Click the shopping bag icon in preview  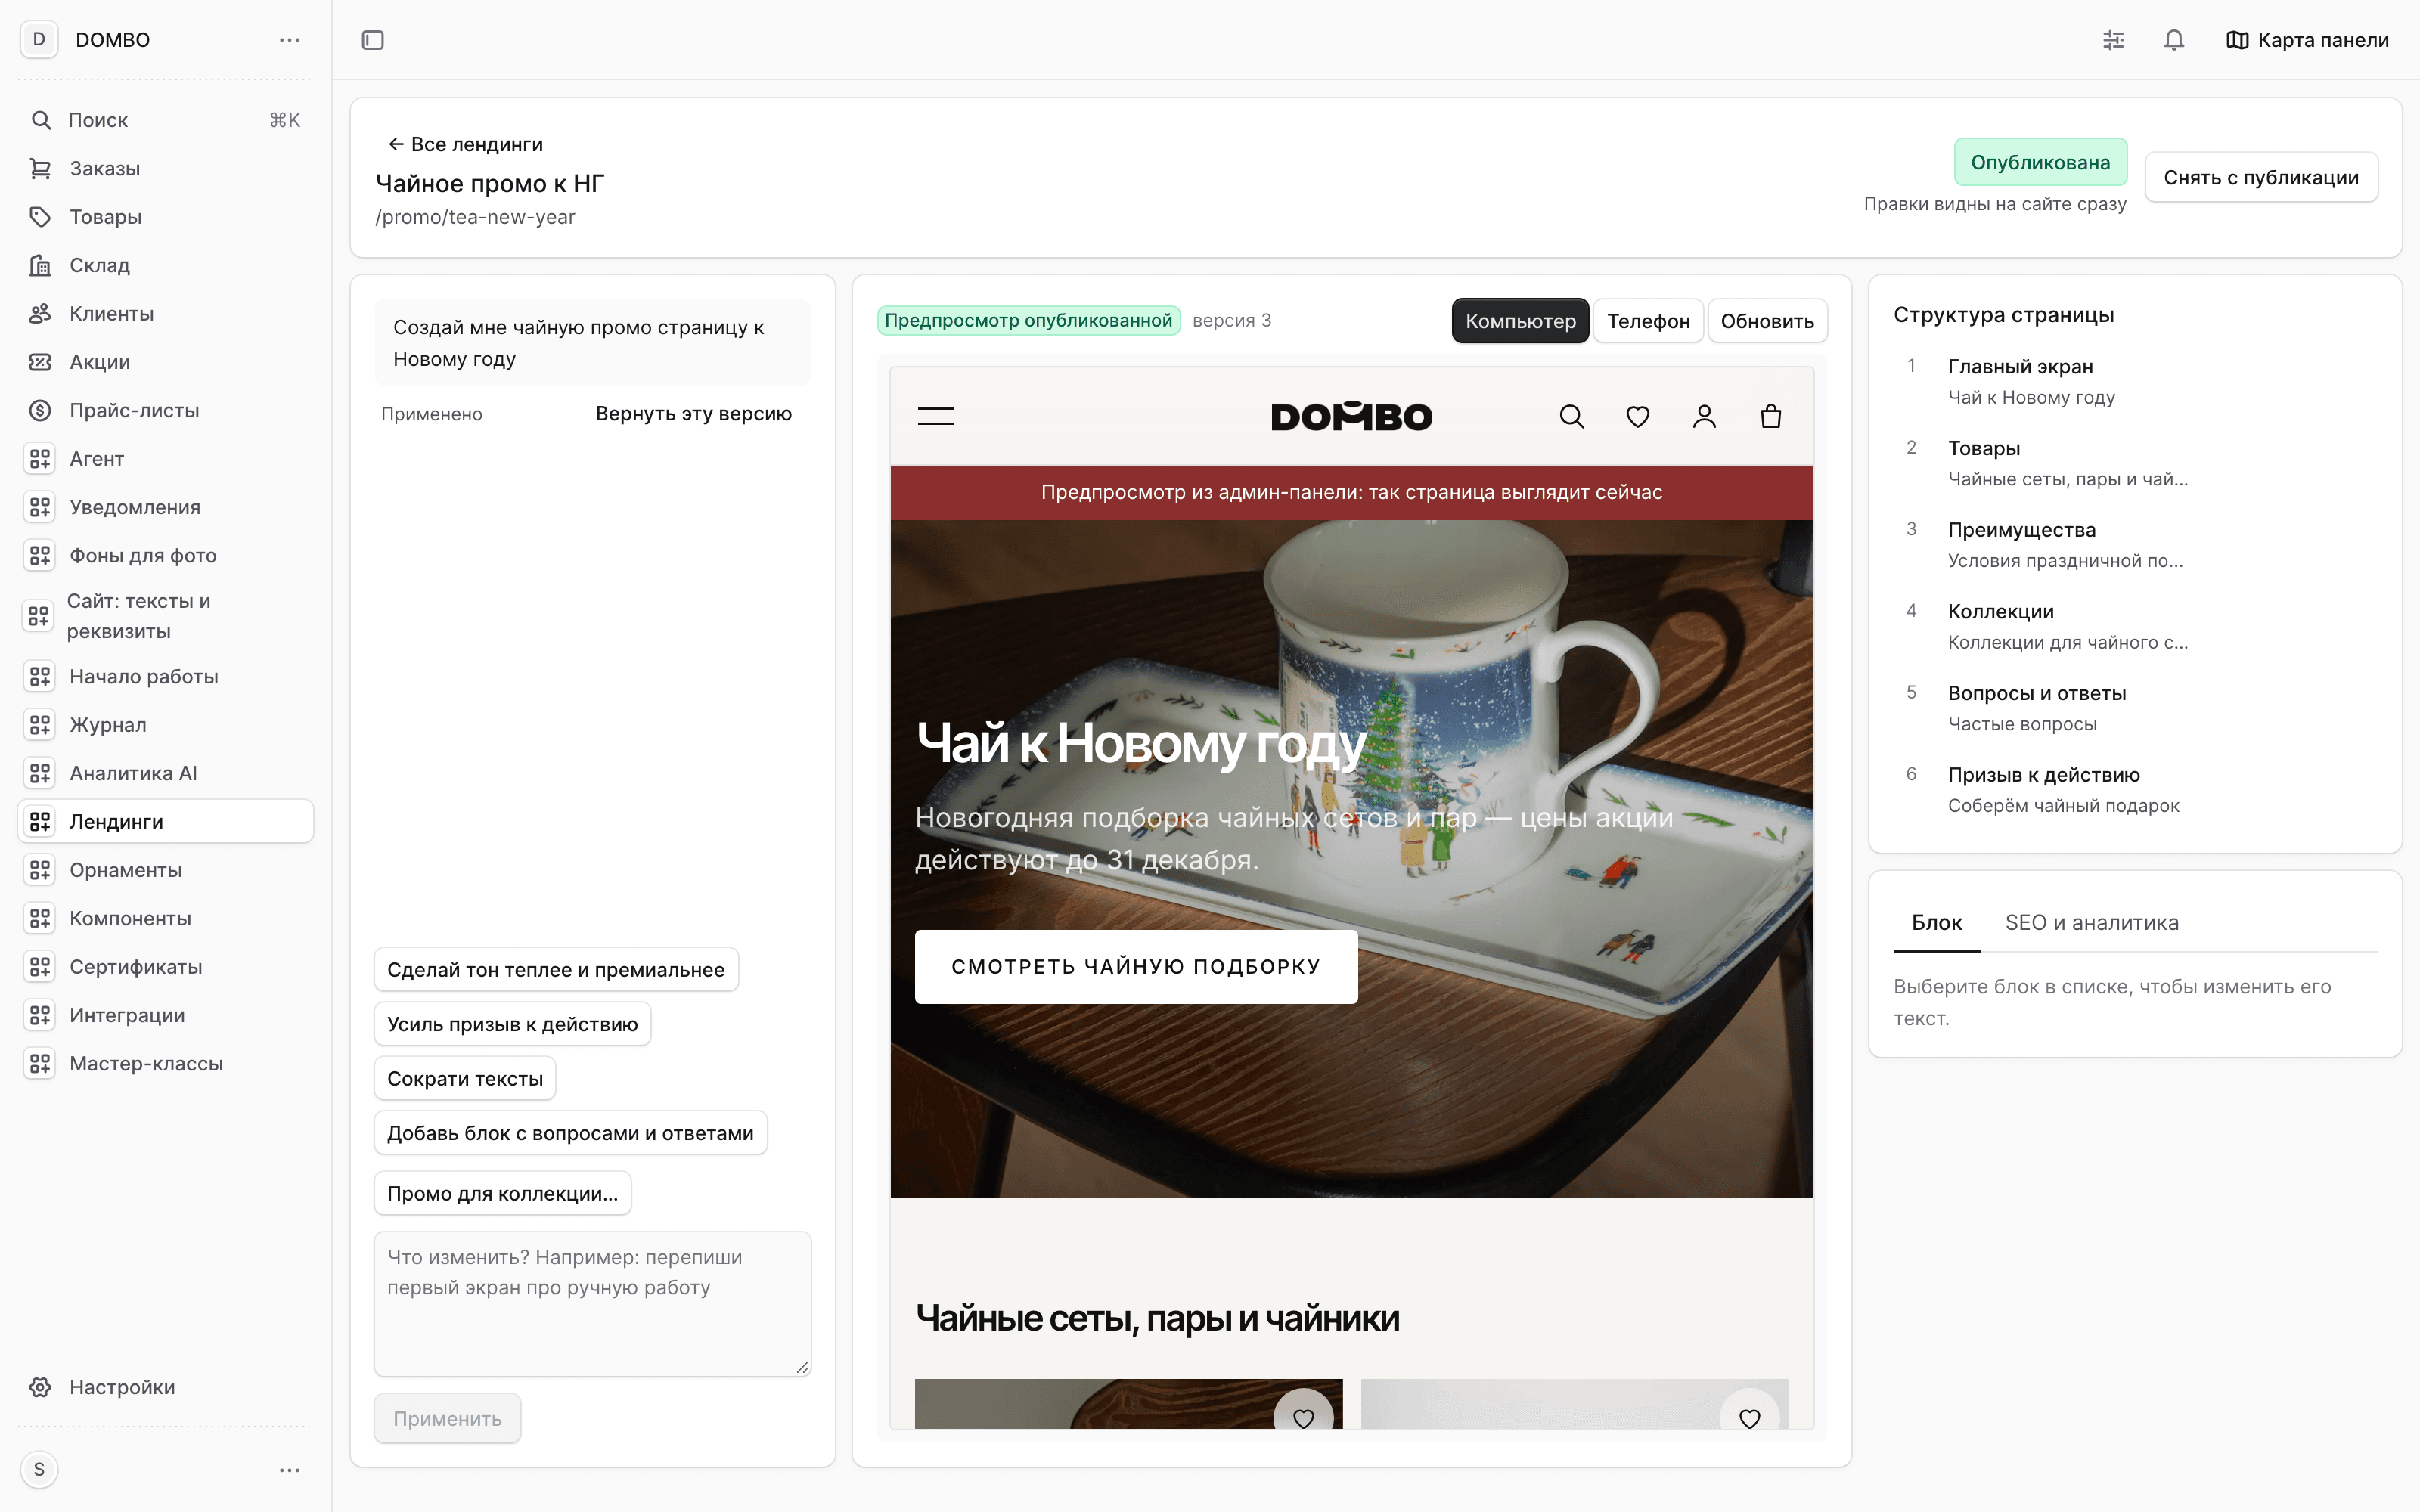click(1770, 416)
